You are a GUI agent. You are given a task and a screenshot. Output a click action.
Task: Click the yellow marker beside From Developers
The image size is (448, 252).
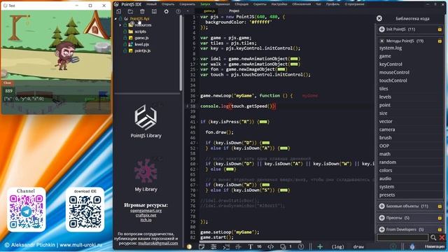(x=440, y=230)
